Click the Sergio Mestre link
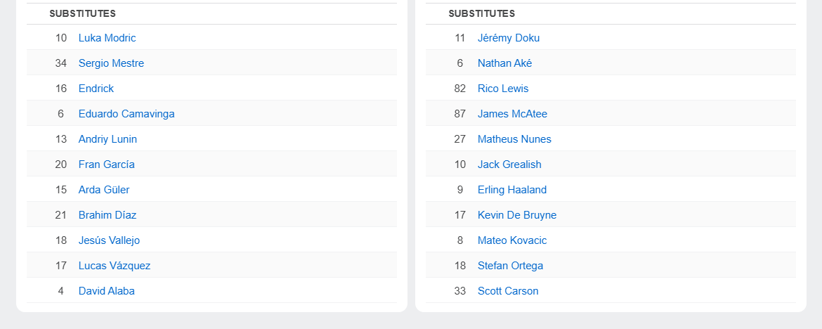Screen dimensions: 822x329 click(111, 63)
